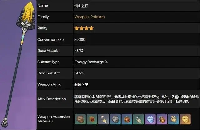Click the Affix Description paragraph text
This screenshot has height=130, width=200.
click(x=137, y=99)
